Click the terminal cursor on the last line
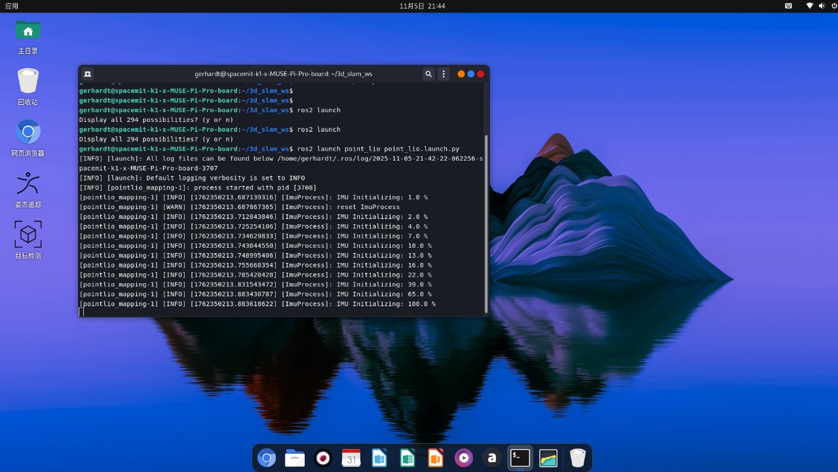 coord(81,312)
